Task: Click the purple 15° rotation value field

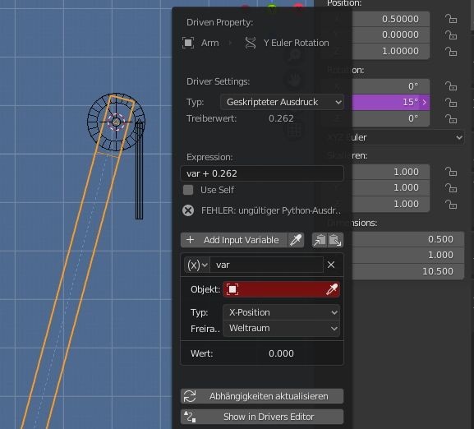Action: (390, 102)
